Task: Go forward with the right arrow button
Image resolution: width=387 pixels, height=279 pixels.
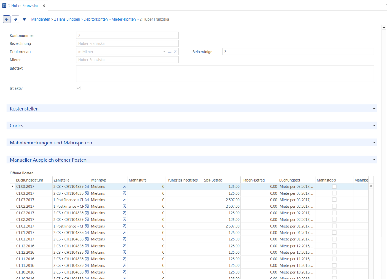Action: 15,19
